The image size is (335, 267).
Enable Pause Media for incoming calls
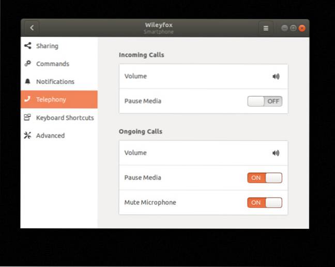[265, 101]
